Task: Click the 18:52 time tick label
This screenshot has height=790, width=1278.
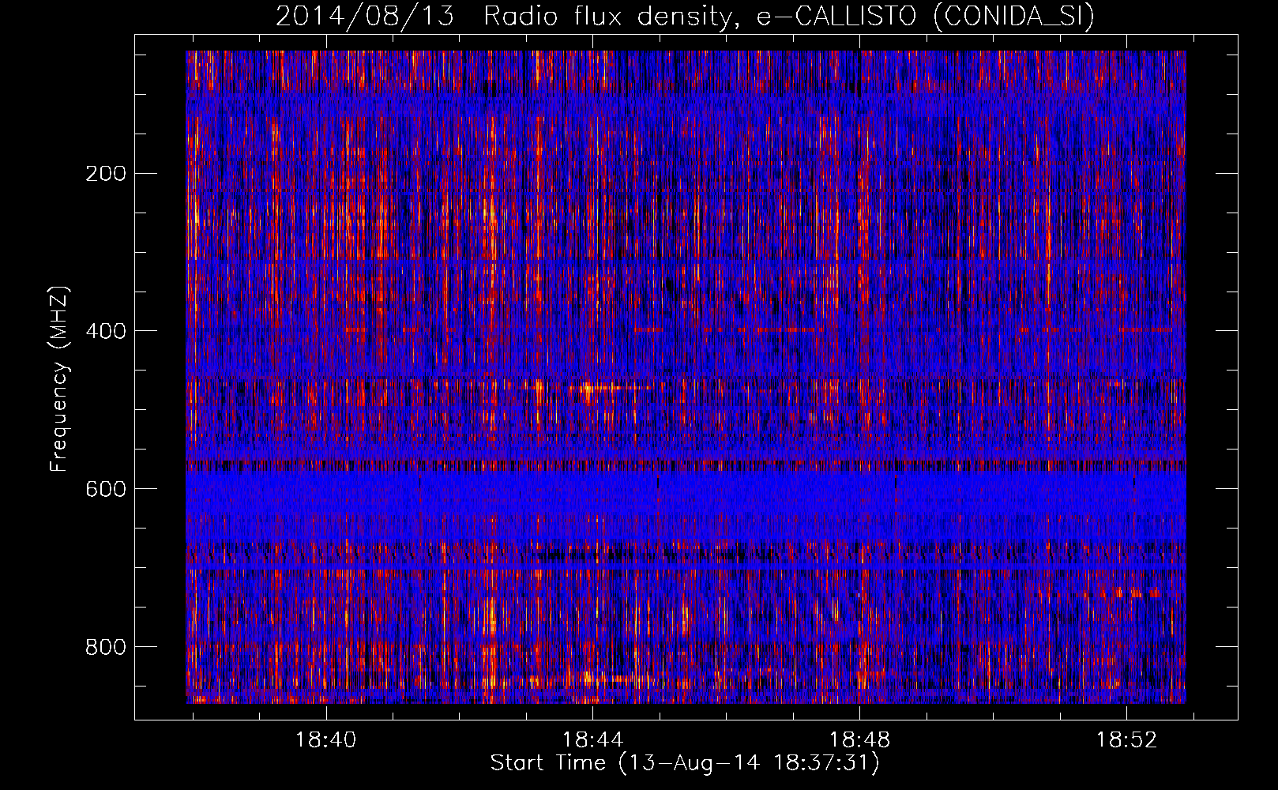Action: tap(1126, 739)
